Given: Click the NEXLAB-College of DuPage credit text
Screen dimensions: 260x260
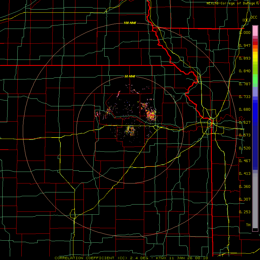Looking at the screenshot, I should (x=231, y=3).
